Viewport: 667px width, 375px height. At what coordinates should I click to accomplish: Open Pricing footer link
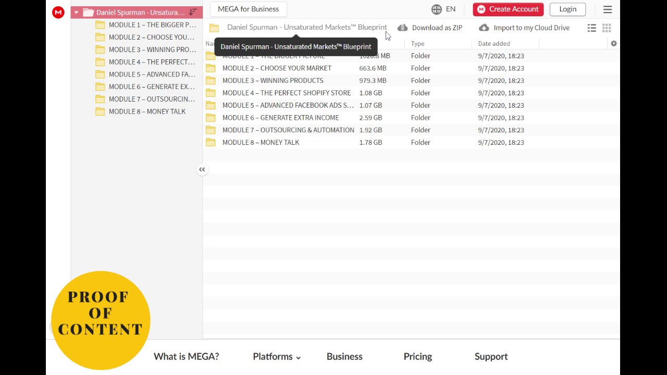pyautogui.click(x=418, y=357)
